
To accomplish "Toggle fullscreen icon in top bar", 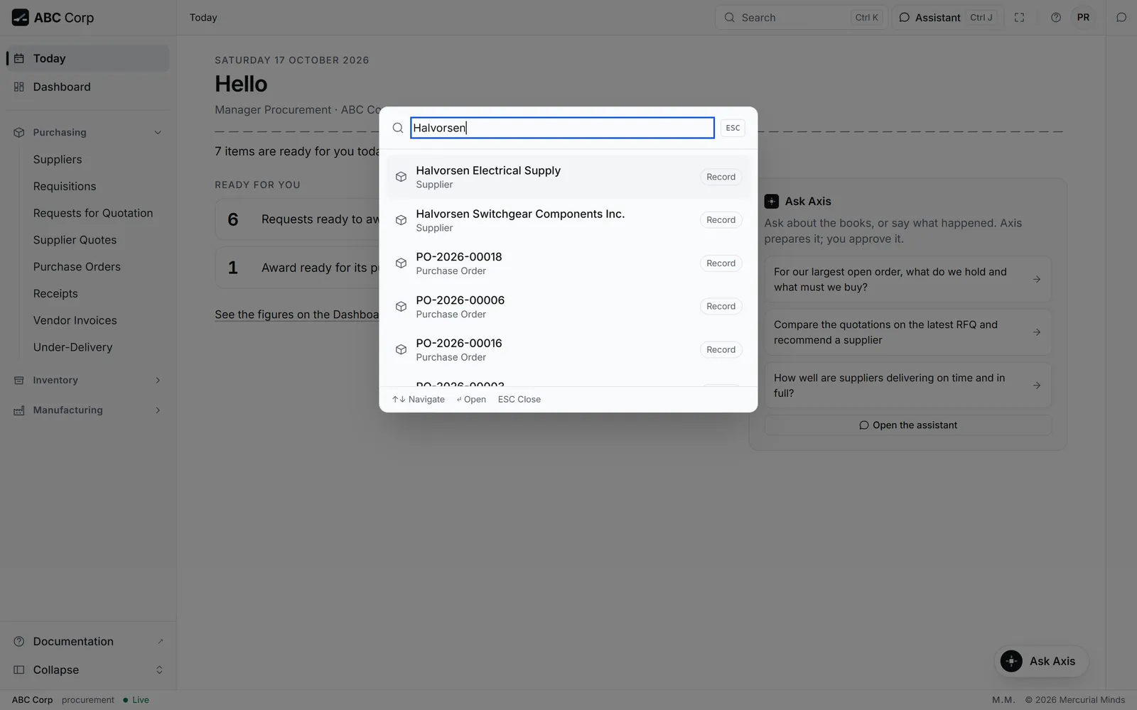I will pos(1019,18).
